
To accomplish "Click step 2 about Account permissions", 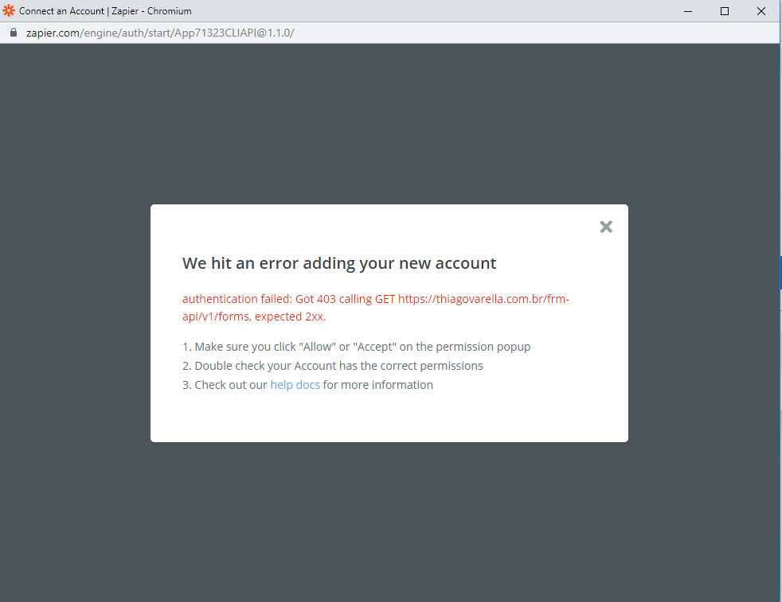I will point(333,366).
